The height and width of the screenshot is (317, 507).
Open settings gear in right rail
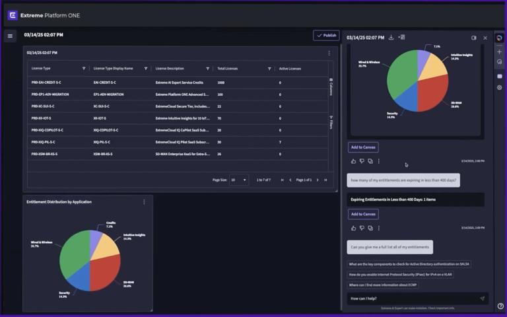click(x=500, y=87)
